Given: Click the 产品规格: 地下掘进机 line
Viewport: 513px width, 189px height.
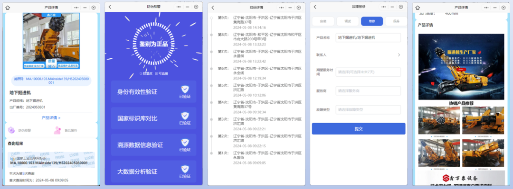Looking at the screenshot, I should pyautogui.click(x=26, y=101).
